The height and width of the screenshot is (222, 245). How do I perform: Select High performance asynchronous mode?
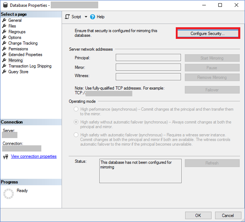tap(76, 109)
